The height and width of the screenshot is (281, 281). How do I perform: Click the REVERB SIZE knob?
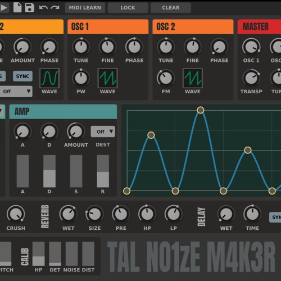pos(94,214)
